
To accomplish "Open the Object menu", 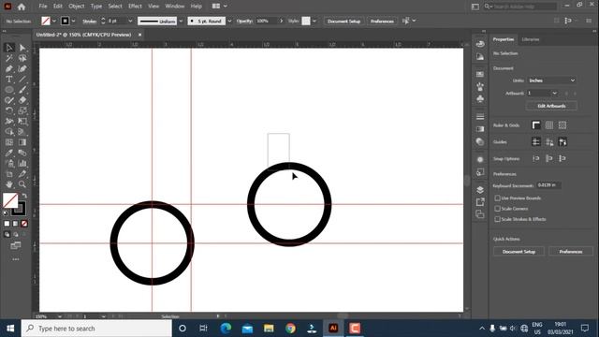I will pos(77,7).
